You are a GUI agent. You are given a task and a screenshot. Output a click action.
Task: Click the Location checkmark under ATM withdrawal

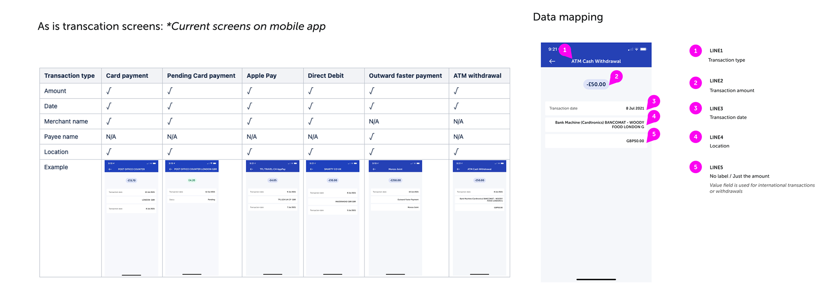(x=456, y=152)
